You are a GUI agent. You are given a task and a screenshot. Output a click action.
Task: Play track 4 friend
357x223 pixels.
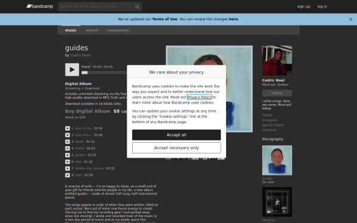tap(67, 148)
